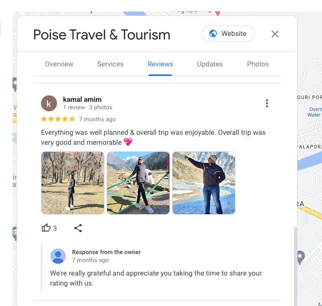Click the pink map pin marker at top
322x306 pixels.
217,13
